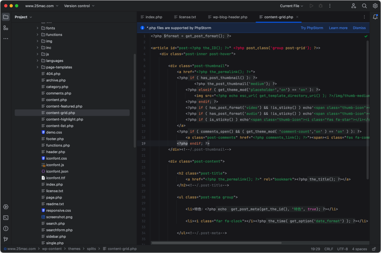Select responsive.css in the project tree
The image size is (381, 253).
59,210
